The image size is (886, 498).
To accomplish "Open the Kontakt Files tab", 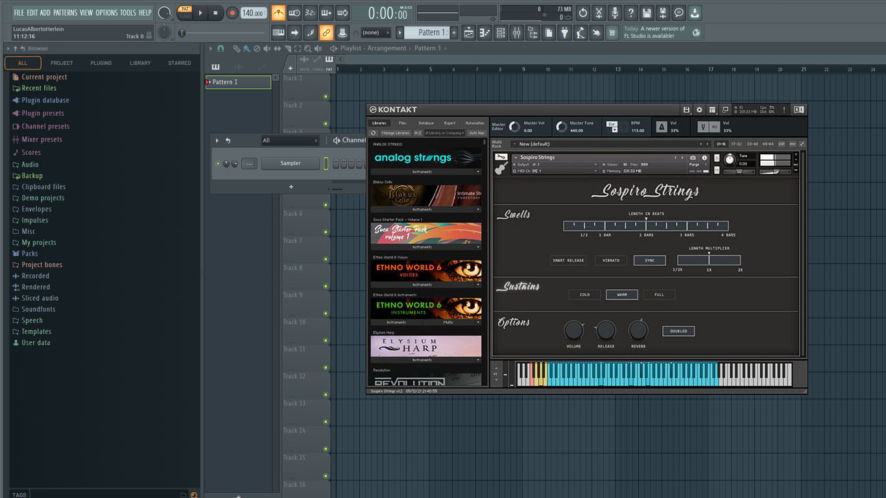I will (x=403, y=123).
